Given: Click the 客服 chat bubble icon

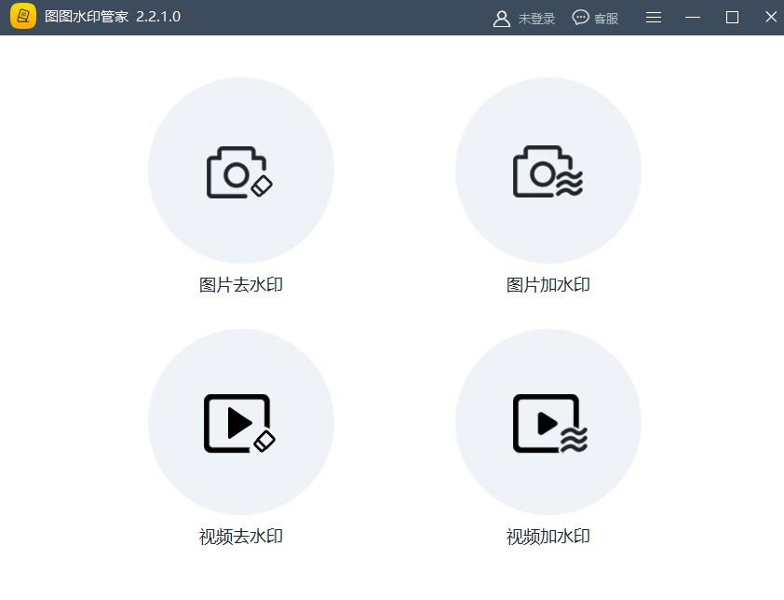Looking at the screenshot, I should tap(580, 17).
